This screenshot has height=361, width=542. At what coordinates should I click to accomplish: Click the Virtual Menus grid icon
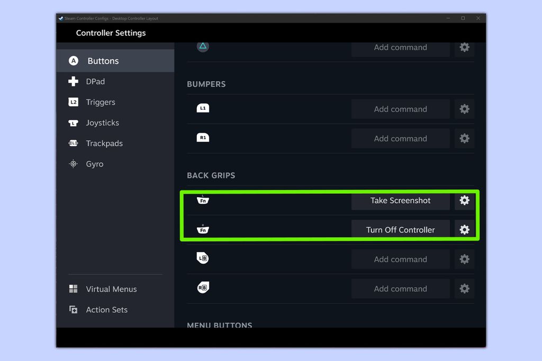(73, 289)
